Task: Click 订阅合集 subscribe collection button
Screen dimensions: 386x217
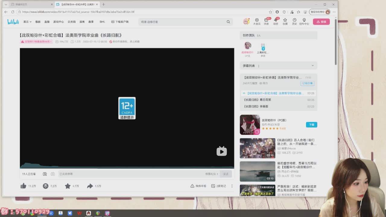Action: click(307, 83)
